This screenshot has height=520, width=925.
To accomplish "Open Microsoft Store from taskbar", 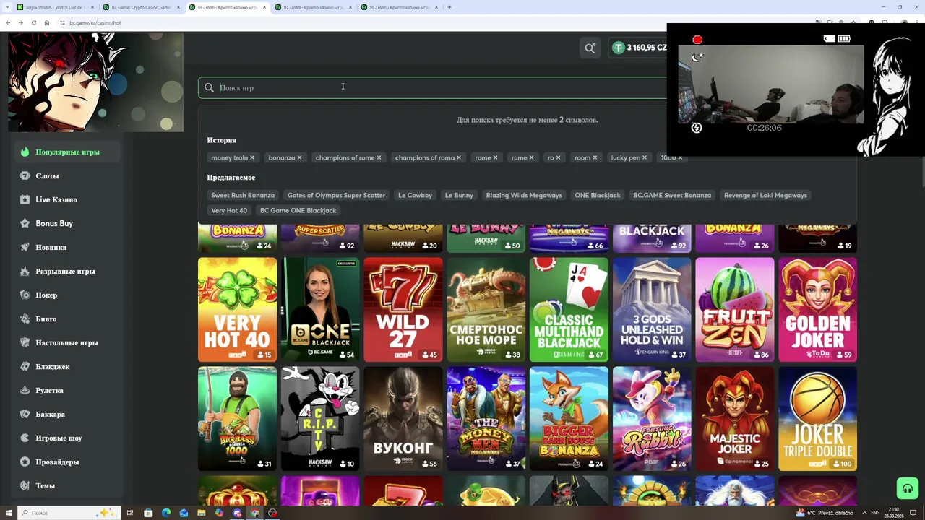I will pyautogui.click(x=148, y=513).
